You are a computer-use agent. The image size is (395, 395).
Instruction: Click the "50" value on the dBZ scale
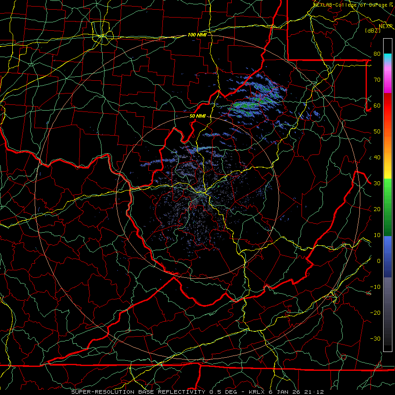coord(377,132)
